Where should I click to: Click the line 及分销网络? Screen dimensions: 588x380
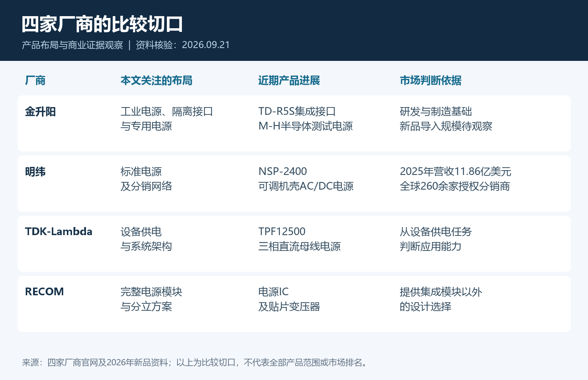146,186
